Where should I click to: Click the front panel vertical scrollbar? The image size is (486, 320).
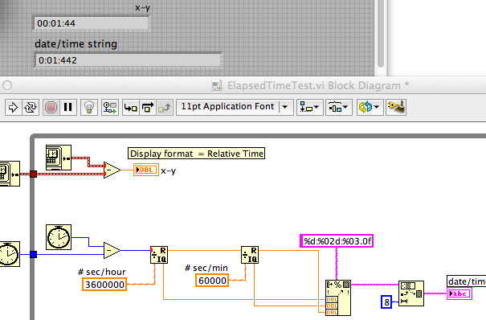click(381, 34)
